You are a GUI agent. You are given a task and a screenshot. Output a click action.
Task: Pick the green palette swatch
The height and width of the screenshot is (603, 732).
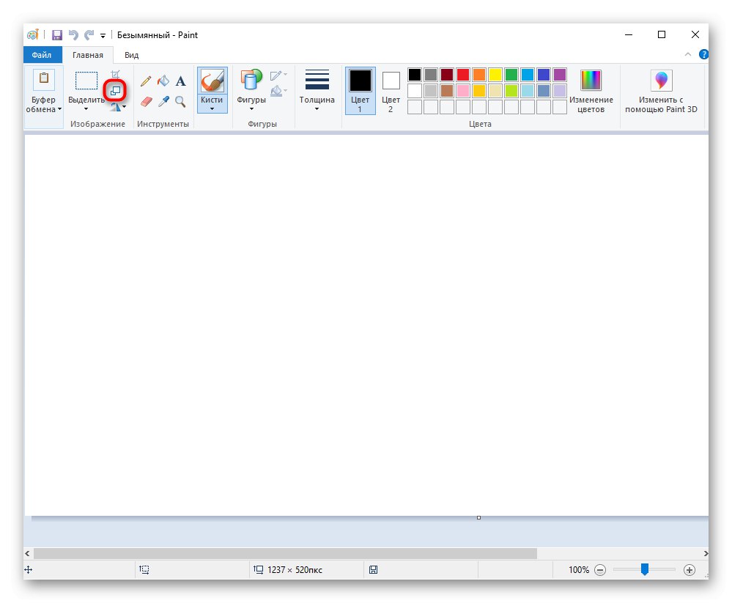tap(511, 75)
